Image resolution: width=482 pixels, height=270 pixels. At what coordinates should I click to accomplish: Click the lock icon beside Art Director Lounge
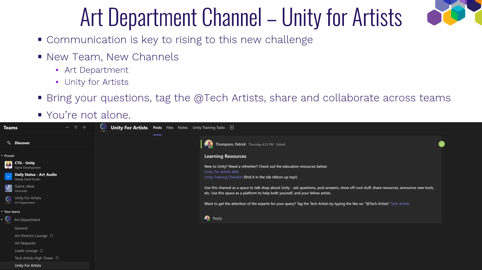coord(51,236)
